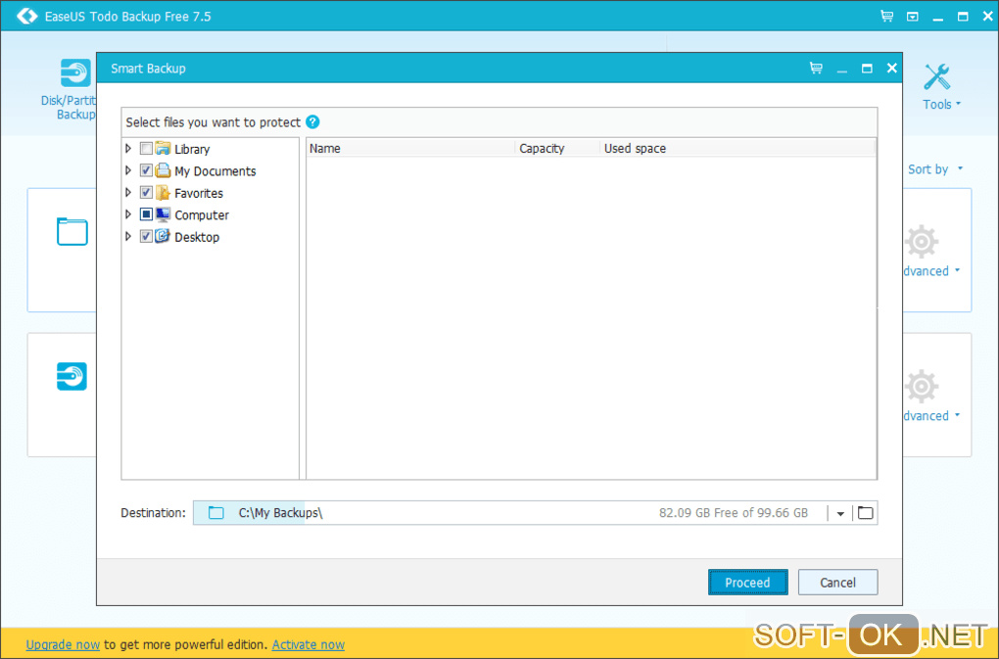Select Library in the tree
This screenshot has width=999, height=659.
click(x=192, y=149)
